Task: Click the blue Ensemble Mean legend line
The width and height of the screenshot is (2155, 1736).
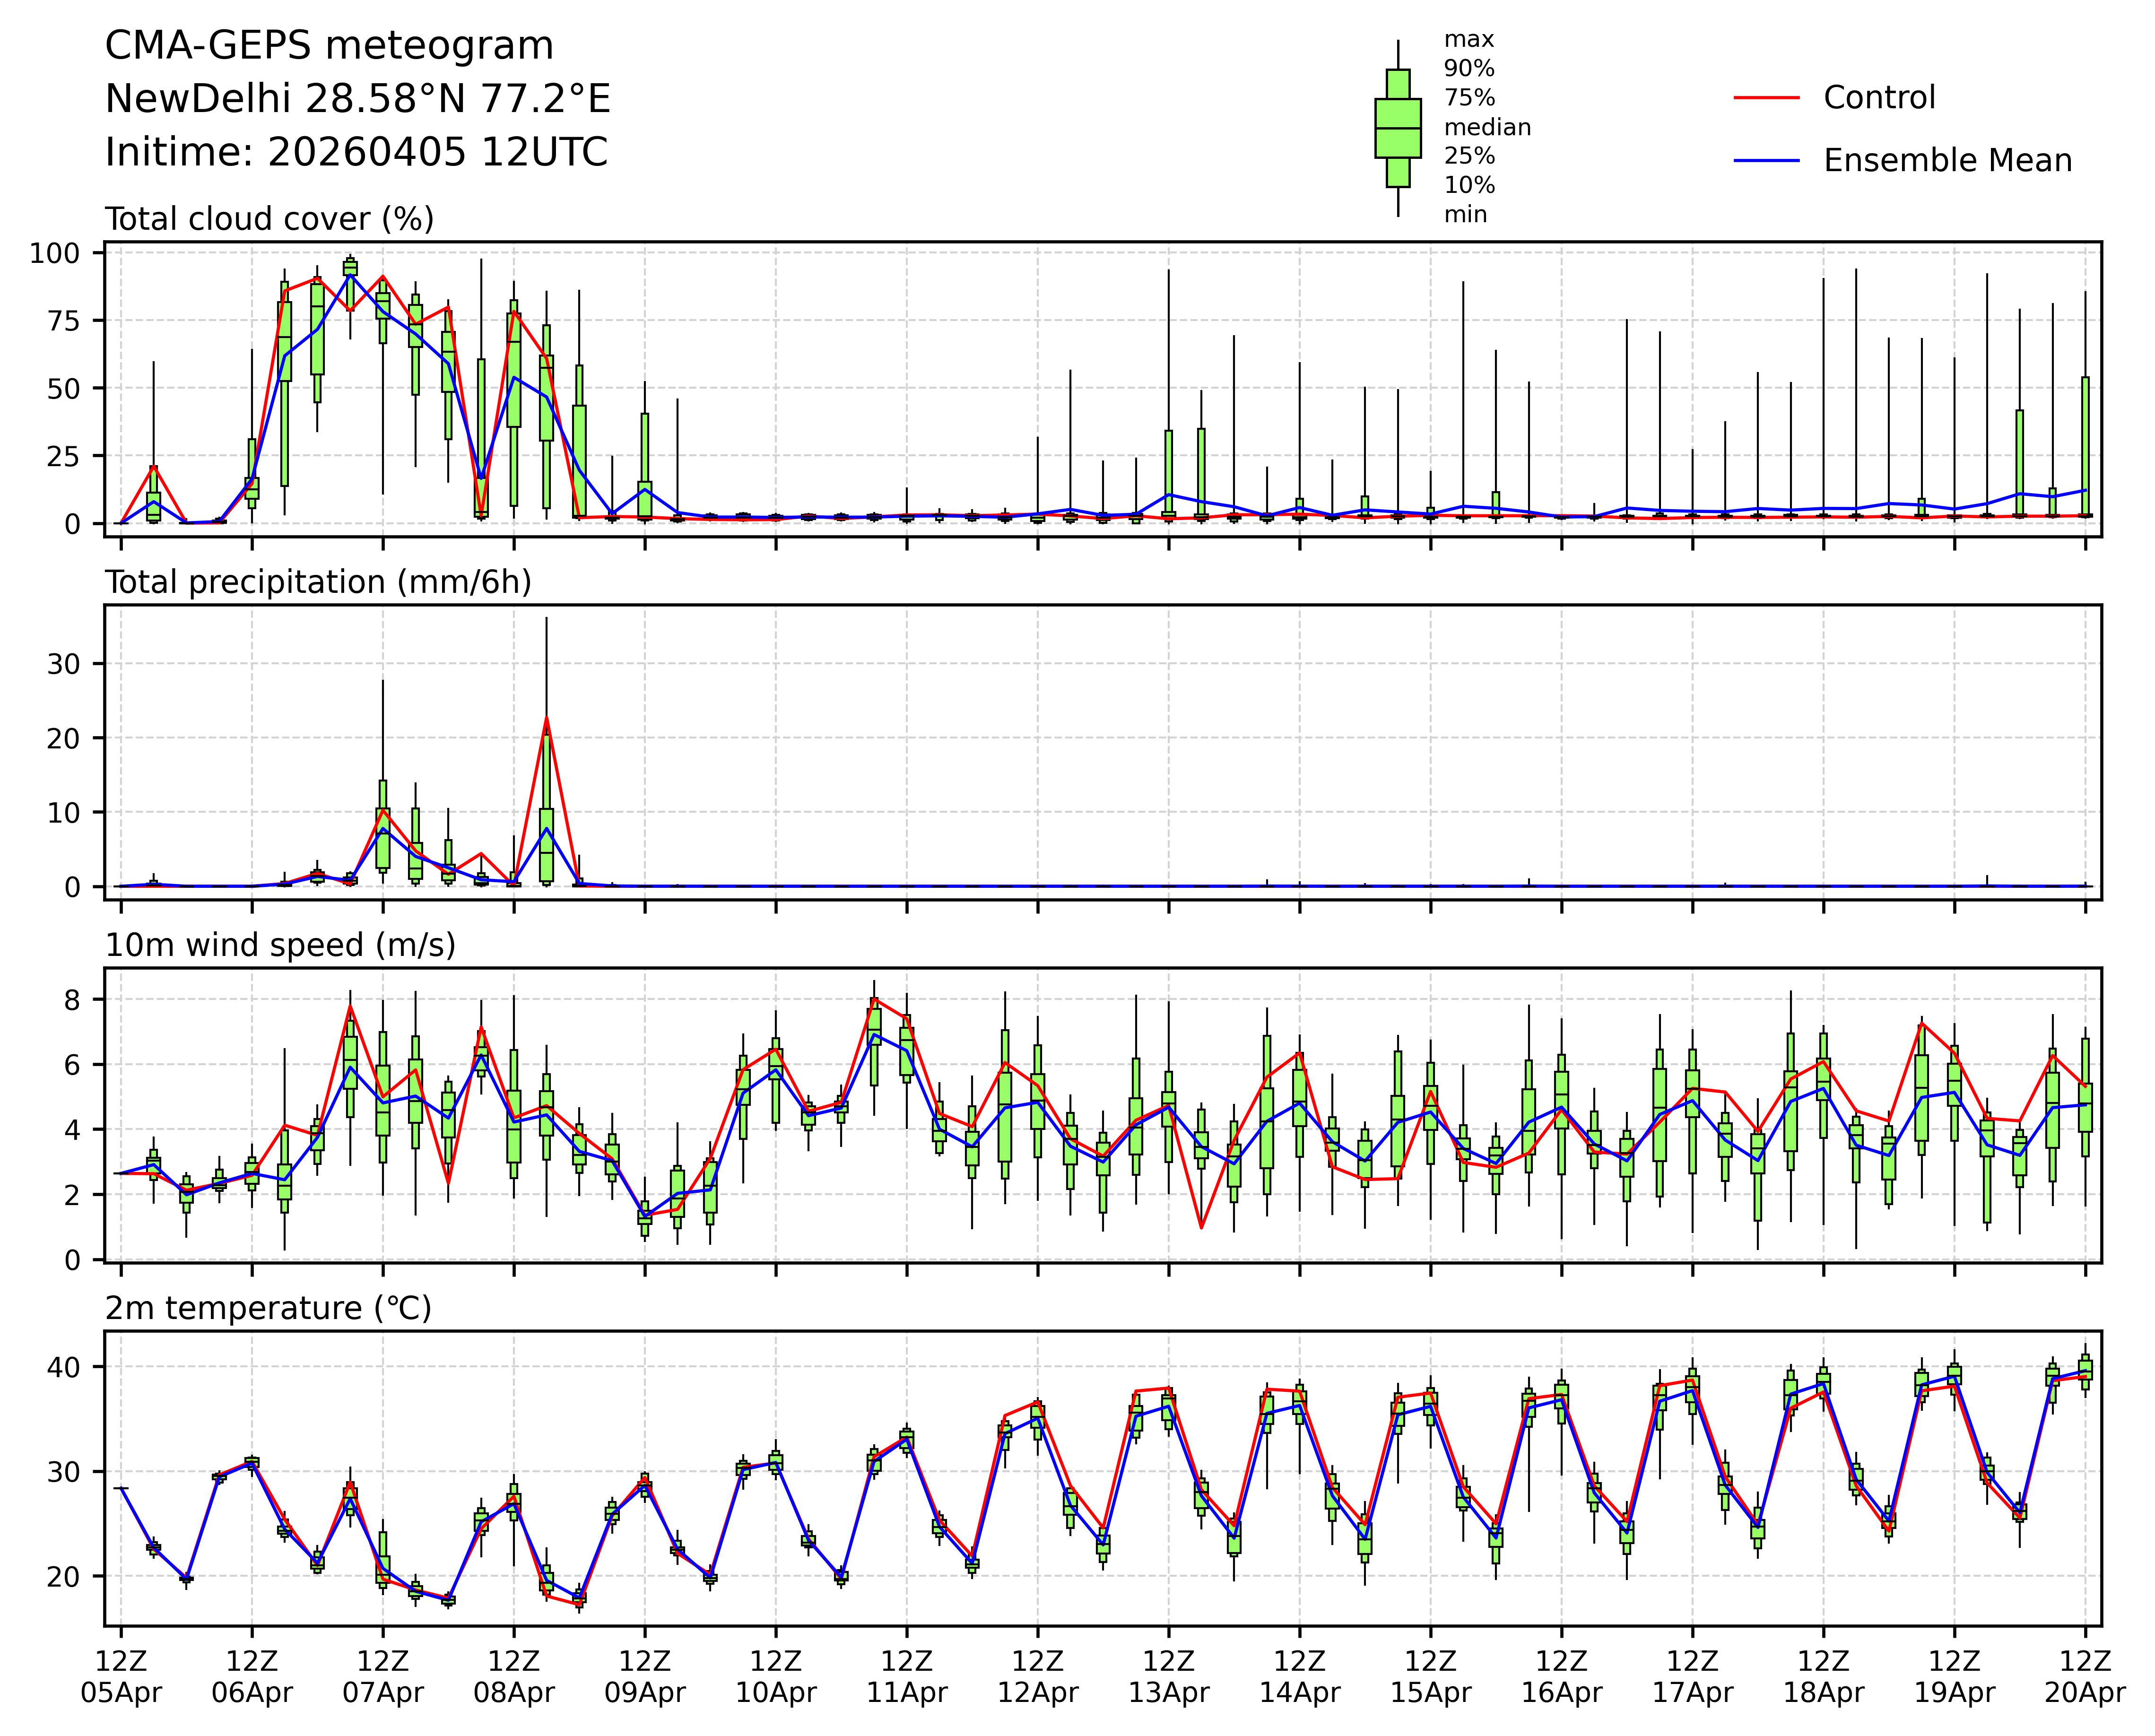Action: tap(1766, 161)
